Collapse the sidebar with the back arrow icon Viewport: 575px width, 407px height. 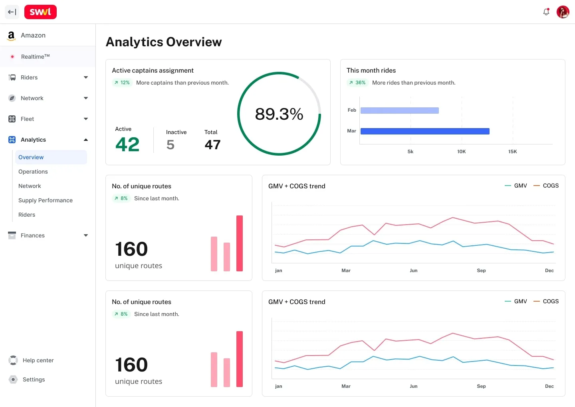click(12, 12)
